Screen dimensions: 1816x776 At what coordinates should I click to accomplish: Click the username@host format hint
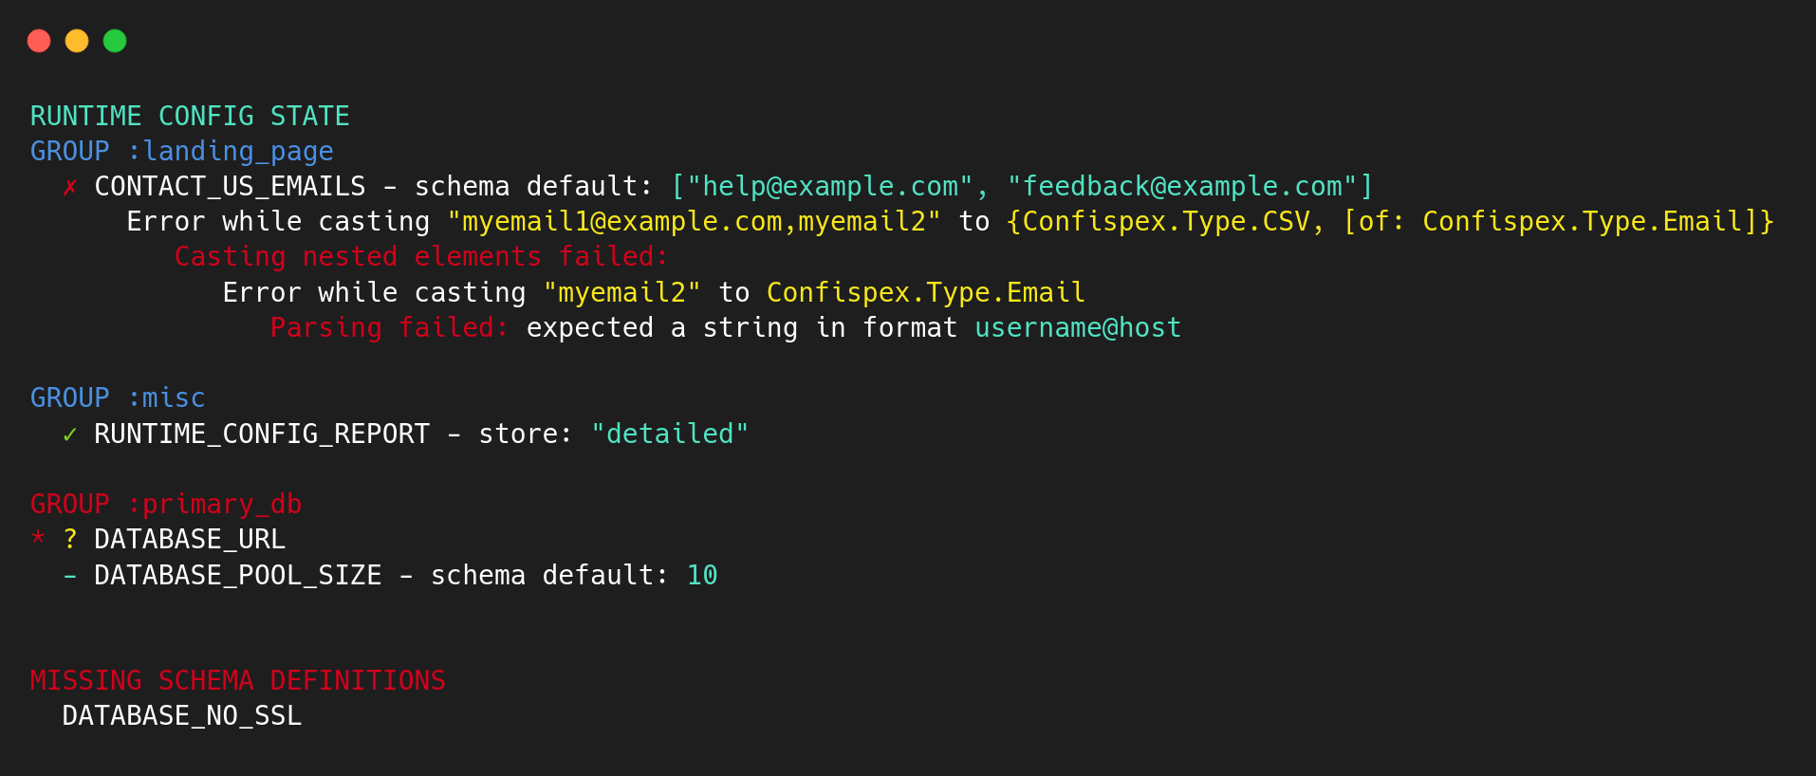point(1078,328)
